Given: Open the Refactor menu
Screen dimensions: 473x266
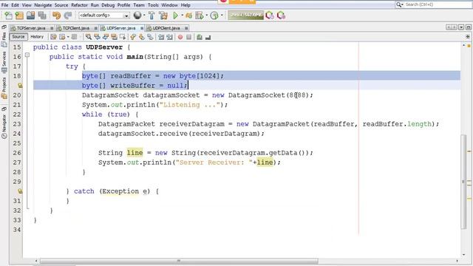Looking at the screenshot, I should [79, 5].
